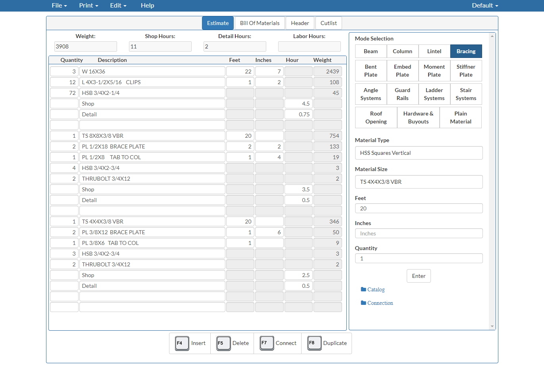Click the side panel scrollbar up arrow

(x=492, y=36)
